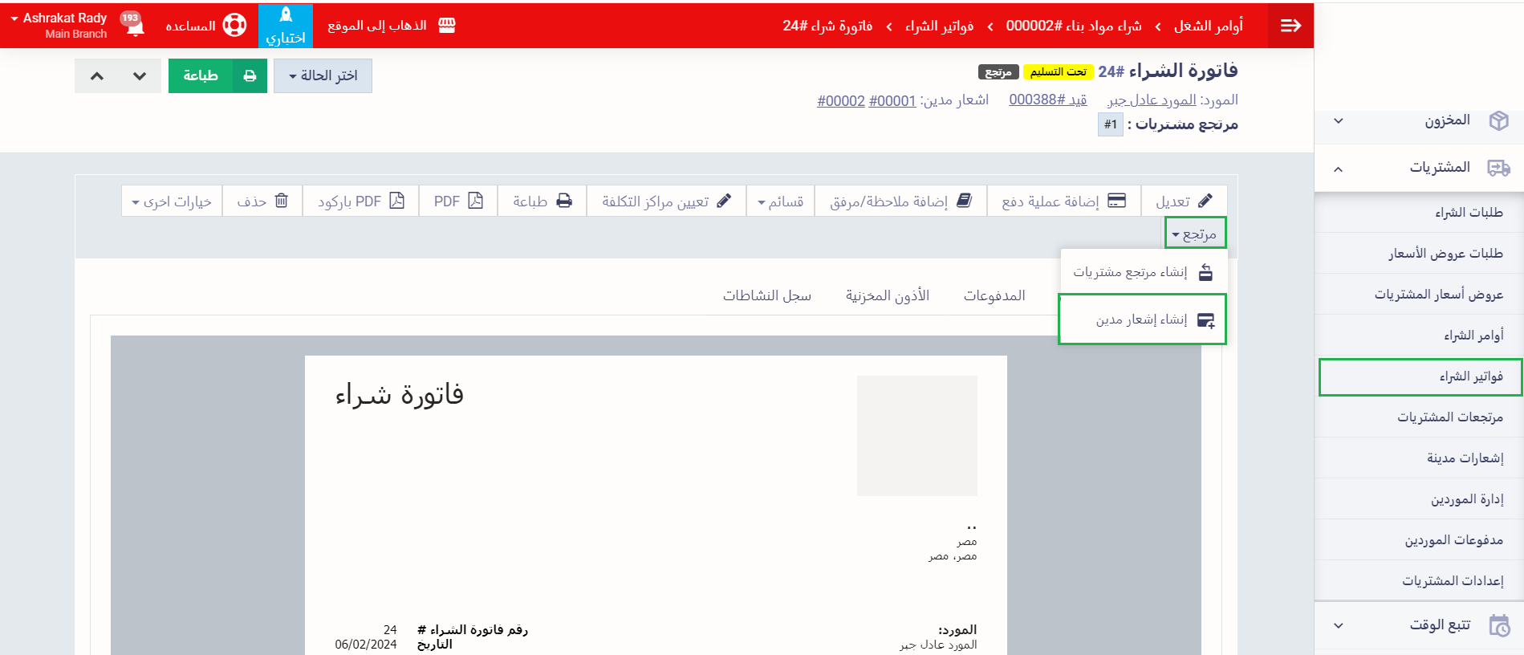1524x655 pixels.
Task: Click the sidebar collapse arrow icon
Action: [x=1290, y=26]
